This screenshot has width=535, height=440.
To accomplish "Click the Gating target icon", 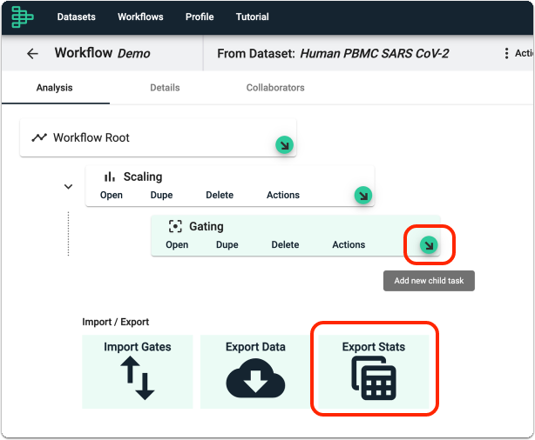I will point(175,226).
